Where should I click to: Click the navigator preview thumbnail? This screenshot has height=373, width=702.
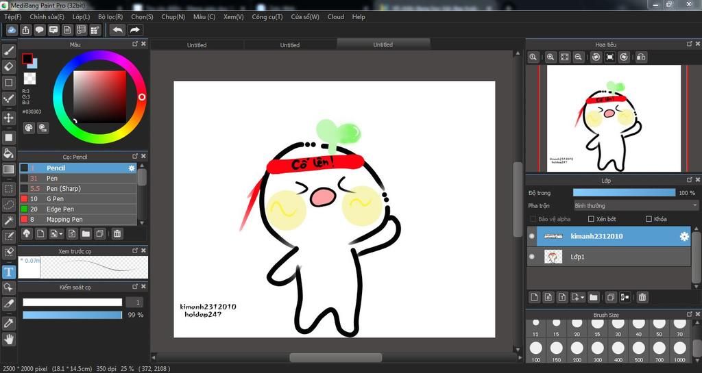pos(614,118)
